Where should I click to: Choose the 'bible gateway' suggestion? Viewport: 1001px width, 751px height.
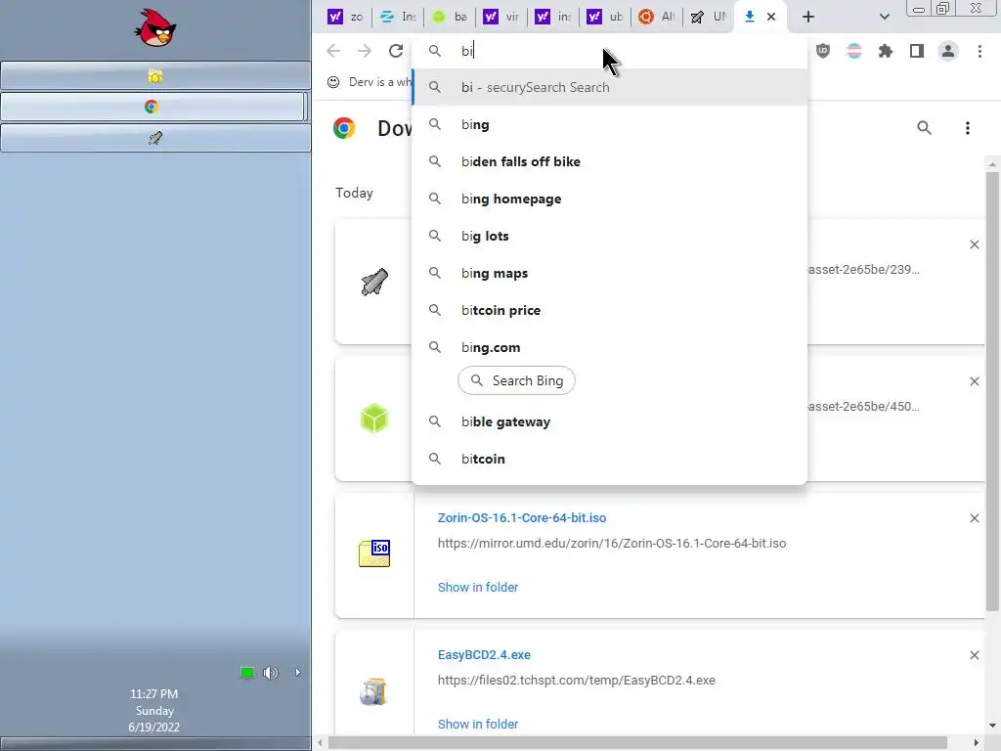(610, 421)
